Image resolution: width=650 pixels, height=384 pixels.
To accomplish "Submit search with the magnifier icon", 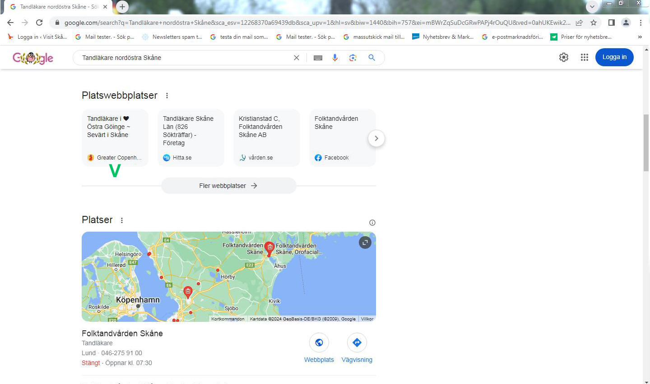I will coord(371,58).
